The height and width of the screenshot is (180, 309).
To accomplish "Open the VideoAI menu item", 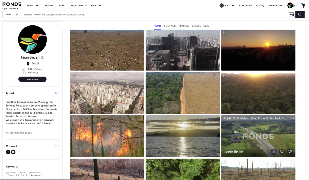I will coord(49,5).
